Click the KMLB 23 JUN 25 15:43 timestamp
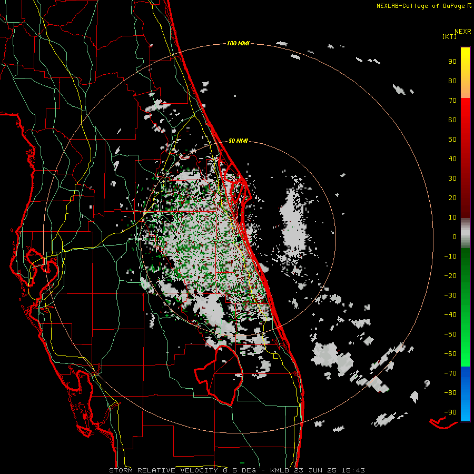The width and height of the screenshot is (474, 474). tap(318, 470)
